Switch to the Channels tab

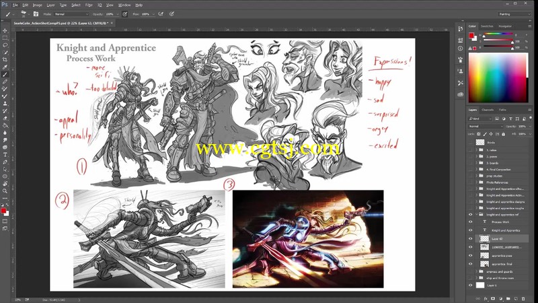488,109
